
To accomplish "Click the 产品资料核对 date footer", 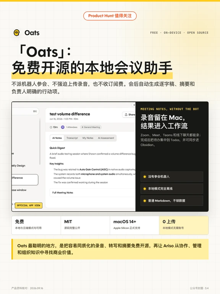I will [27, 288].
